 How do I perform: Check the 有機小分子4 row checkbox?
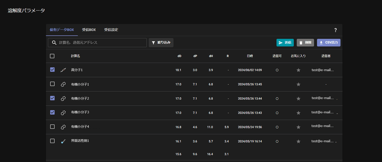click(52, 126)
